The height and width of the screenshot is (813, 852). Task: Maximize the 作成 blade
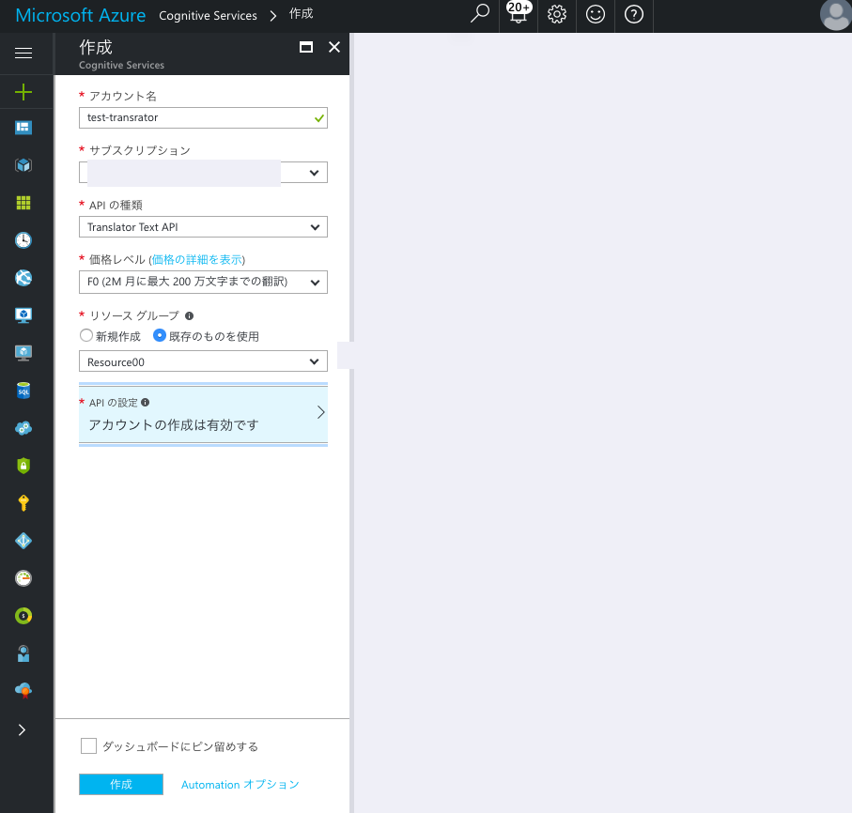click(x=306, y=47)
